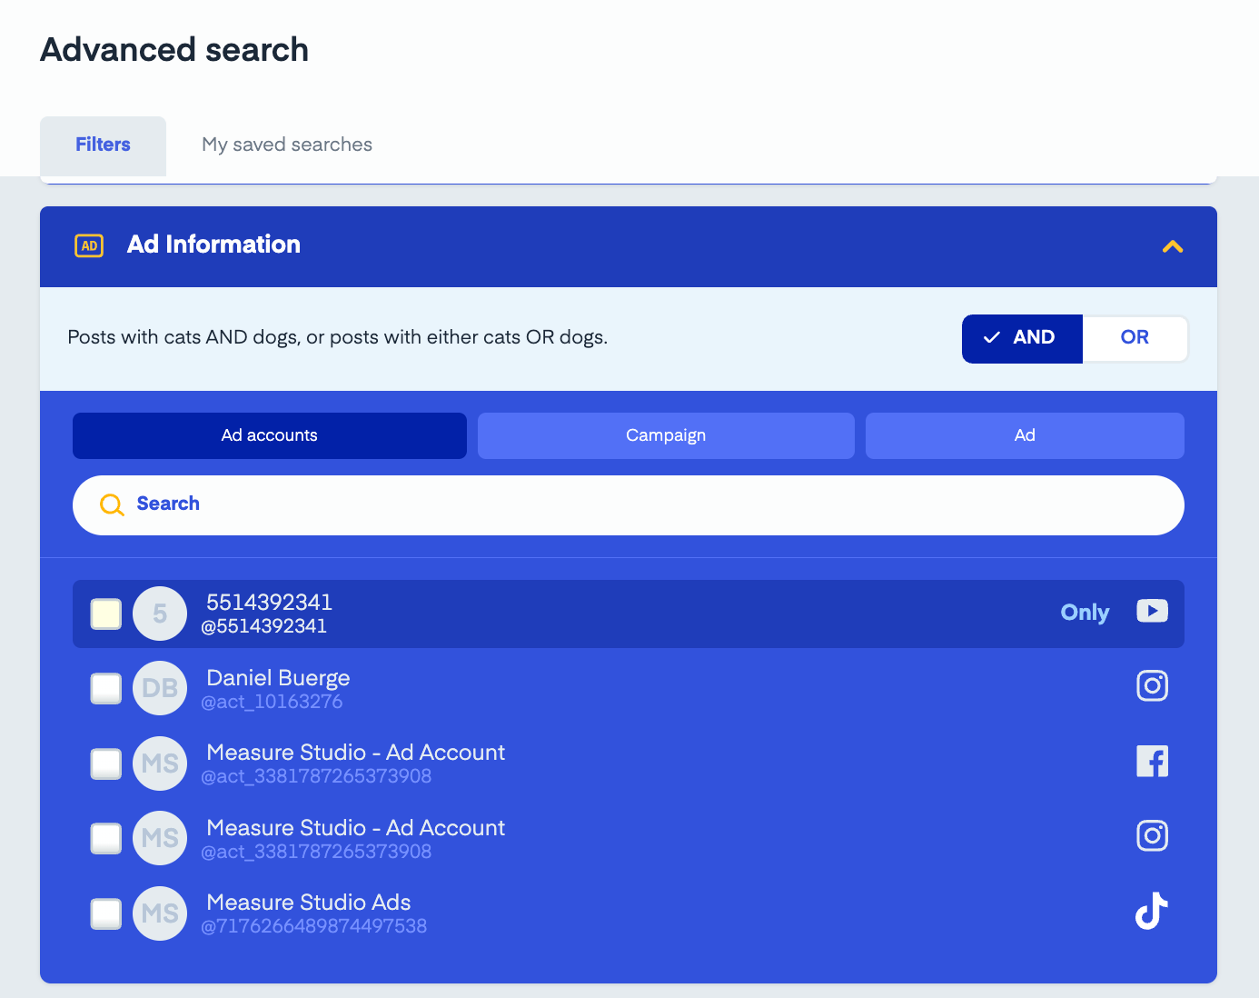Screen dimensions: 1259x998
Task: Select the AND logic toggle
Action: point(1022,338)
